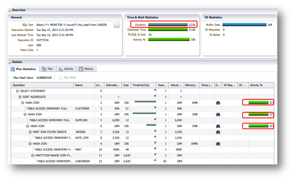Screen dimensions: 294x181
Task: Open binoculars icon in HASH JOIN line 6 row
Action: [218, 126]
